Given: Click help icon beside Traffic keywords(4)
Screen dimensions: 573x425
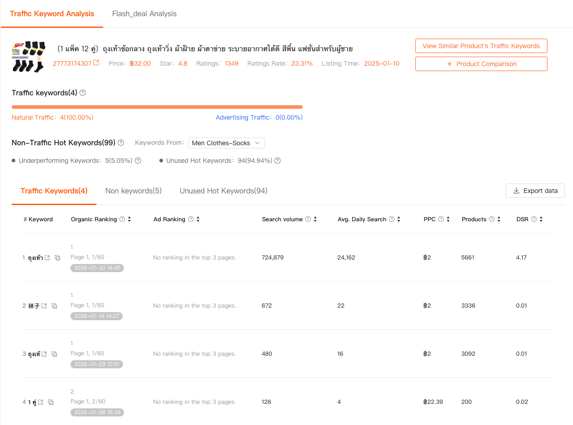Looking at the screenshot, I should click(x=83, y=93).
